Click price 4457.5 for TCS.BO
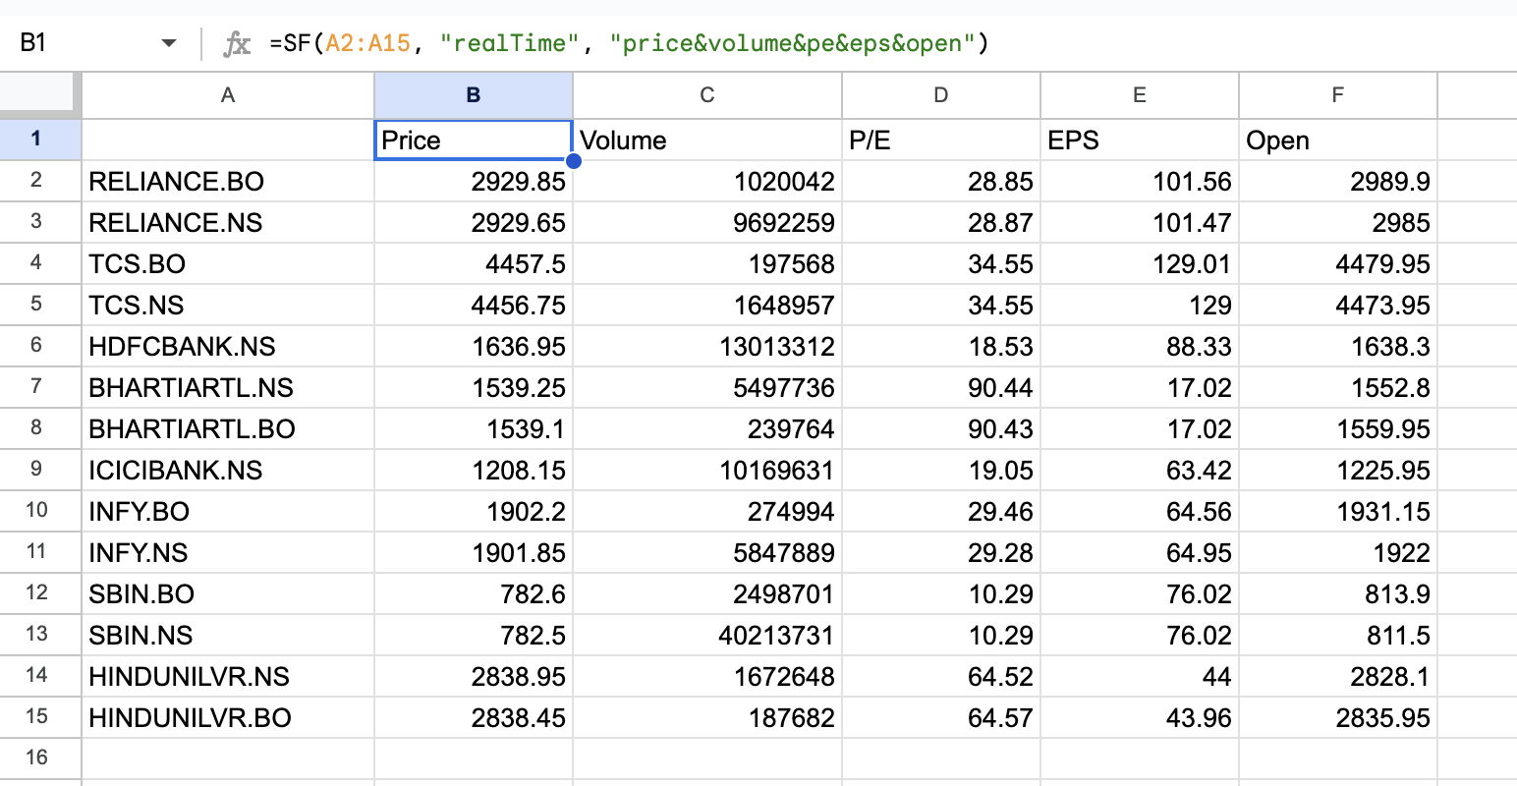Viewport: 1517px width, 786px height. coord(474,263)
